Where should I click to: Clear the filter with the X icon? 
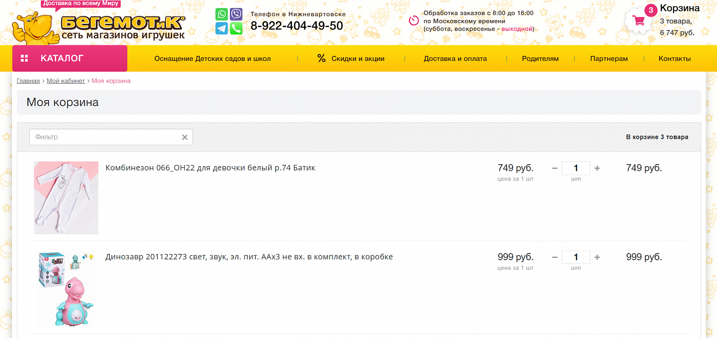(185, 137)
